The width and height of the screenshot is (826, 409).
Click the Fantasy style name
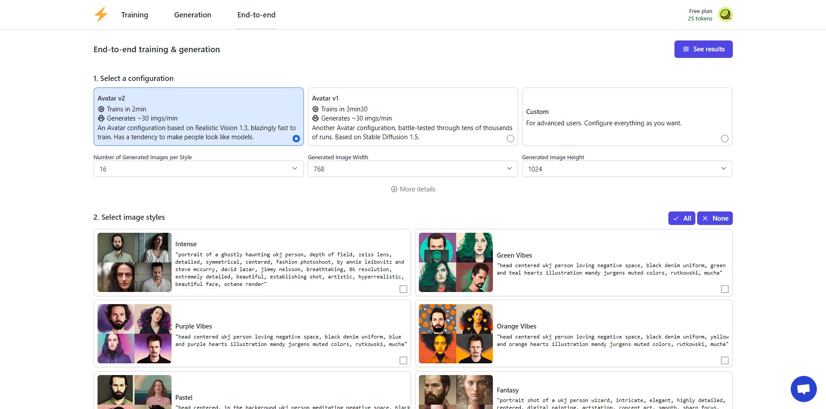[508, 390]
